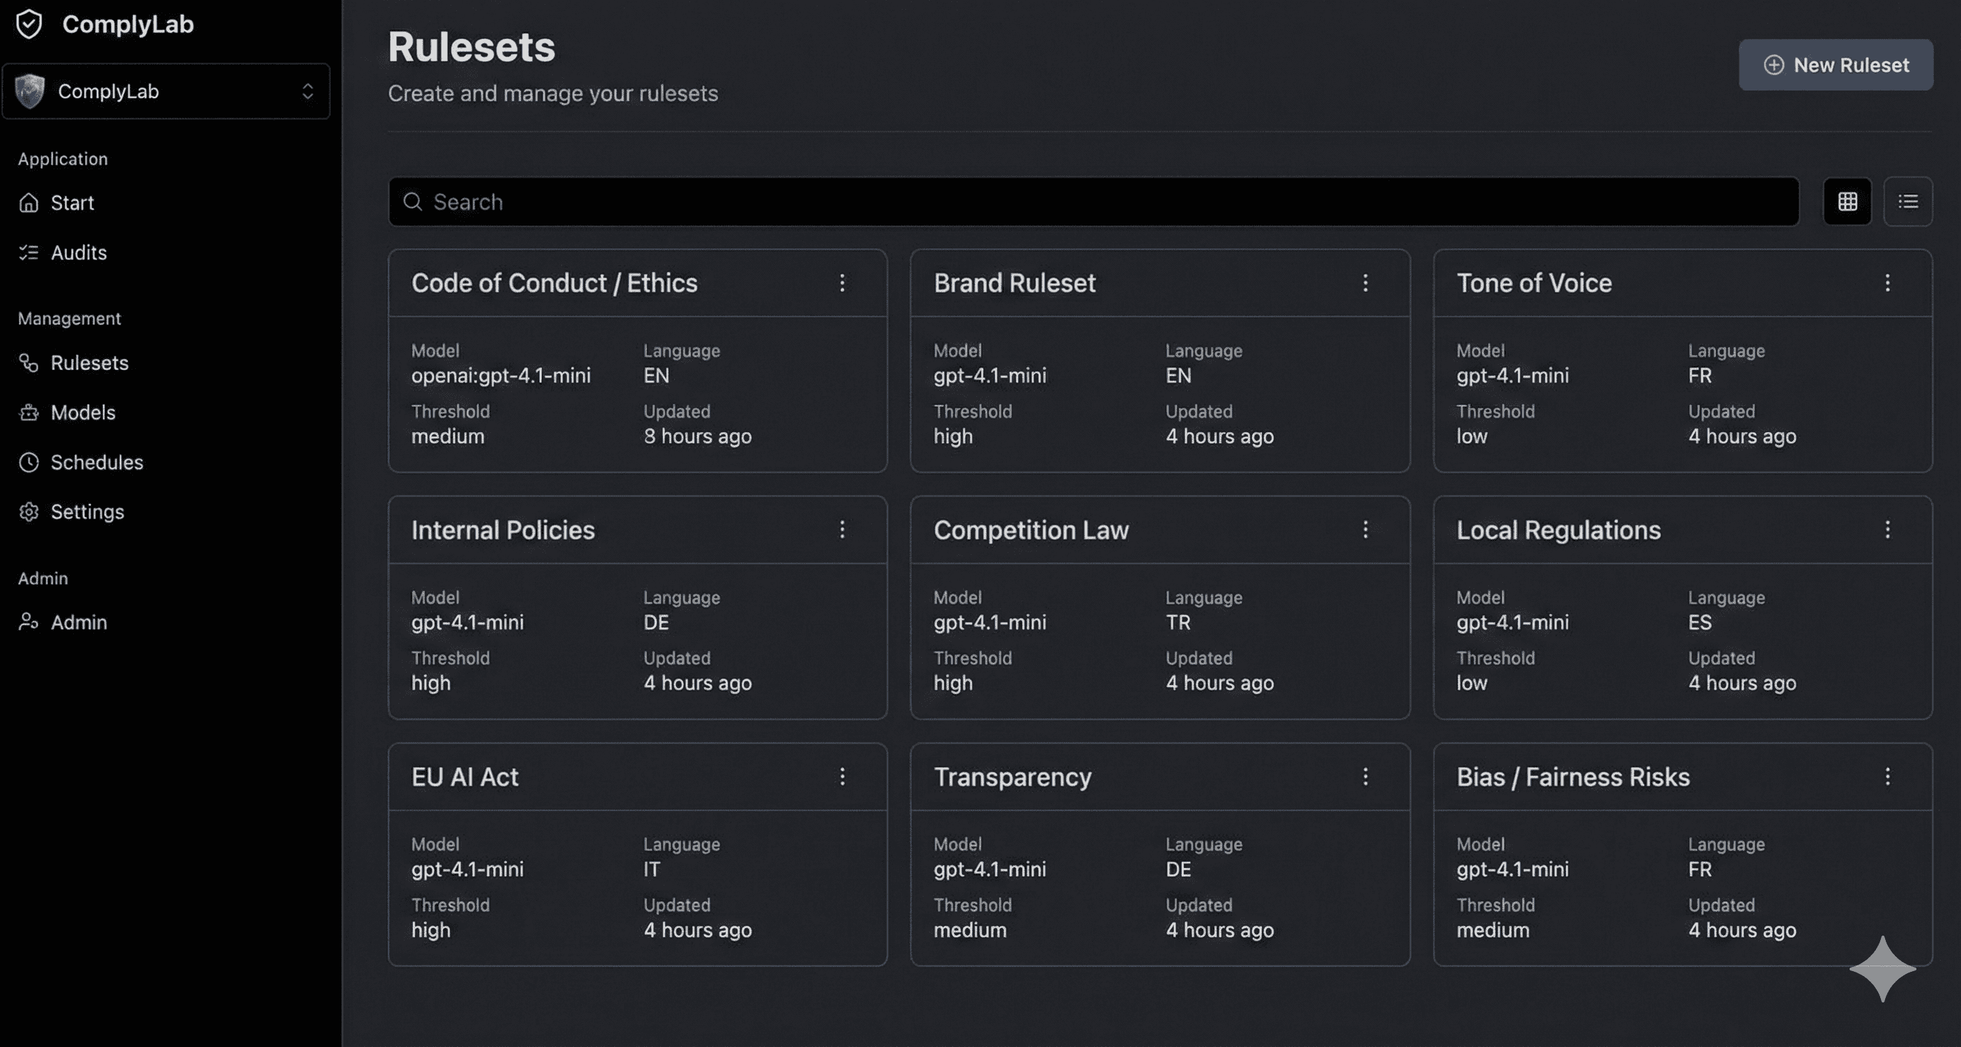
Task: Switch to grid view layout
Action: pos(1847,202)
